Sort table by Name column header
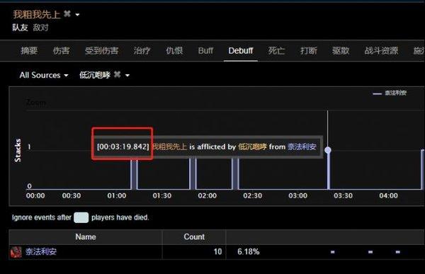The image size is (425, 274). (86, 237)
